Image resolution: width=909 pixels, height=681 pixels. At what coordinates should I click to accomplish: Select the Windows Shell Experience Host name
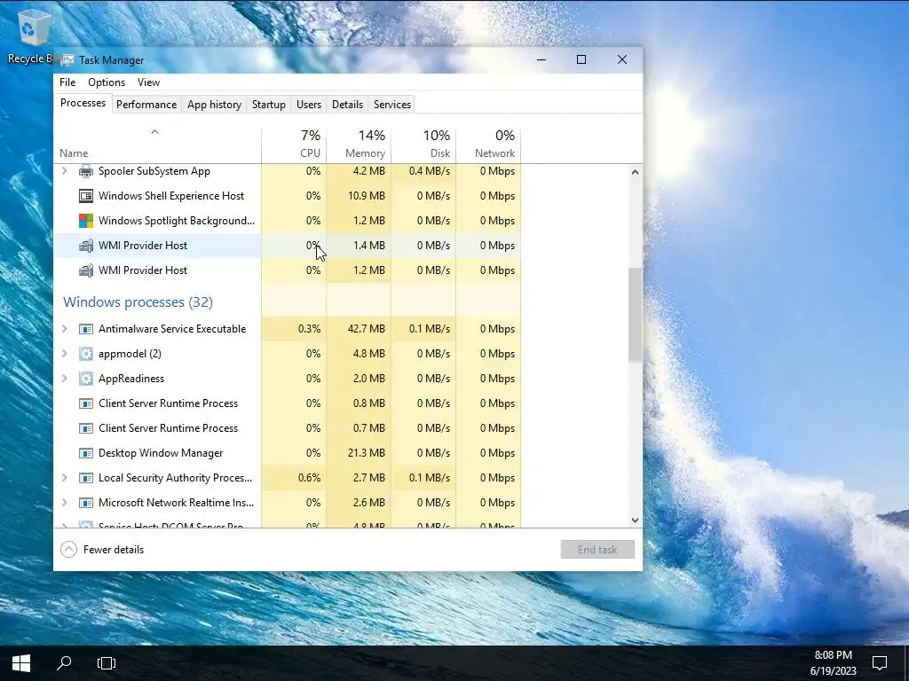click(171, 196)
